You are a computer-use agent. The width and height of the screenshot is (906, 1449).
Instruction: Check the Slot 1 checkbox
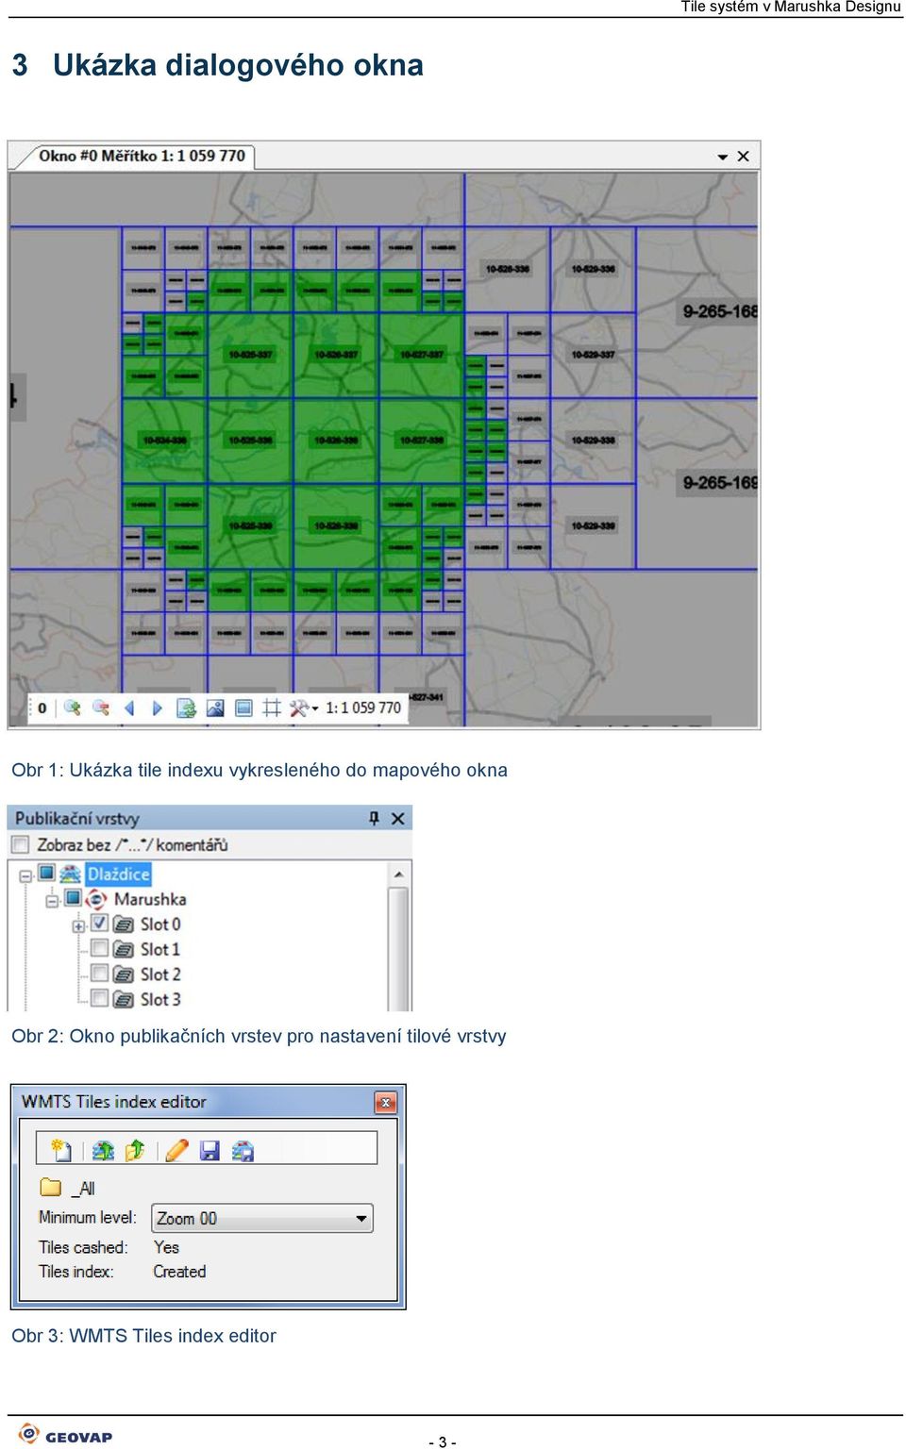click(x=99, y=947)
